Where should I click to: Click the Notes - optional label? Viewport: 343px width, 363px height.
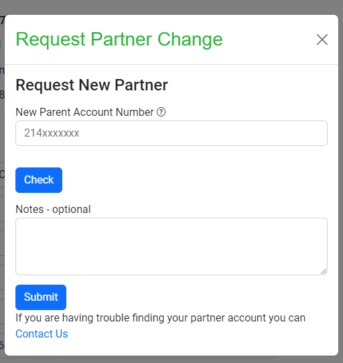53,209
